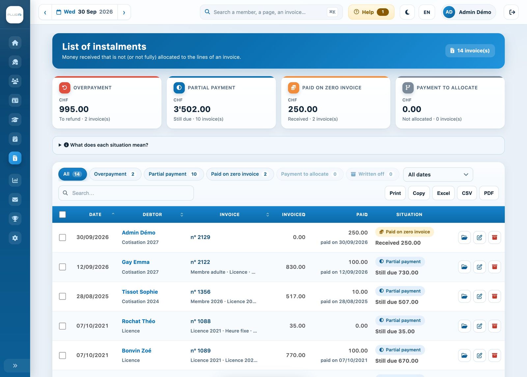Screen dimensions: 527x377
Task: Edit the Tissot Sophie instalment row
Action: [479, 297]
